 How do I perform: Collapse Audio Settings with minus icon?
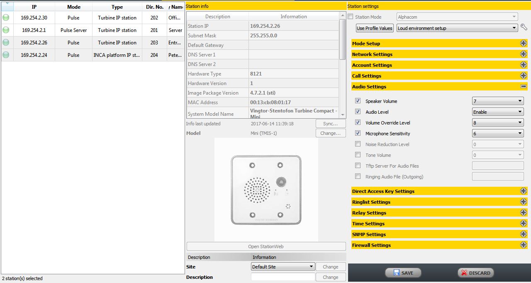tap(524, 87)
